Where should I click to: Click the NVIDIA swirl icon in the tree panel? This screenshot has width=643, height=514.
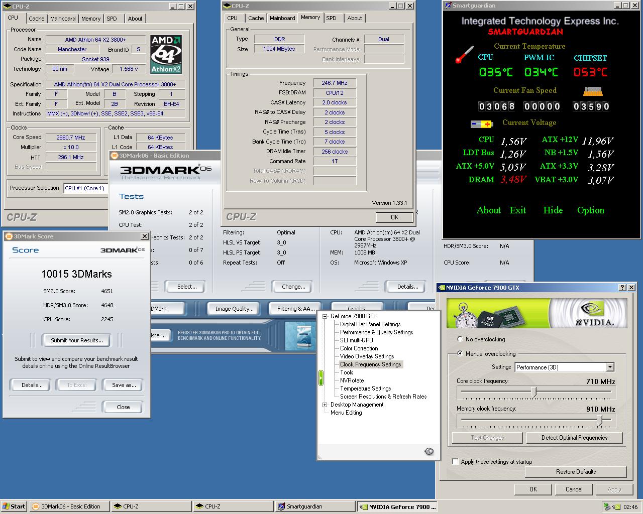pos(429,451)
